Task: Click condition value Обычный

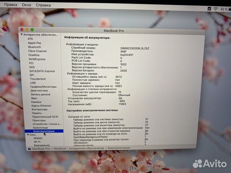Action: 124,95
